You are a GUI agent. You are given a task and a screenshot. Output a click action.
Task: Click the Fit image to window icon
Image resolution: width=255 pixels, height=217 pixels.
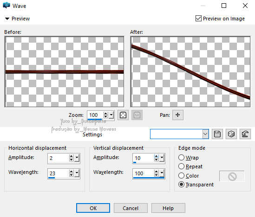[x=123, y=115]
